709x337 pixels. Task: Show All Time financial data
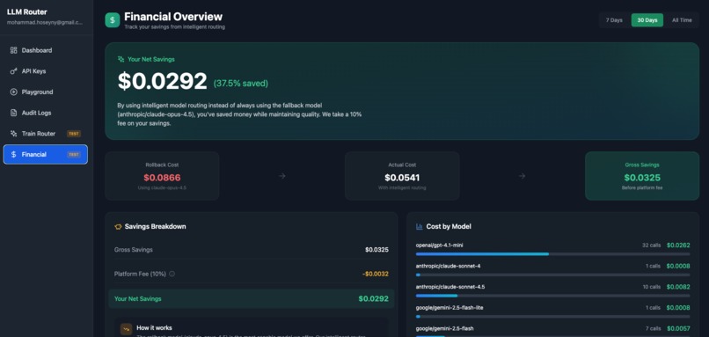(x=682, y=20)
